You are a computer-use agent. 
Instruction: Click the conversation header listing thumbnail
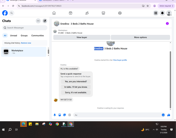57,24
